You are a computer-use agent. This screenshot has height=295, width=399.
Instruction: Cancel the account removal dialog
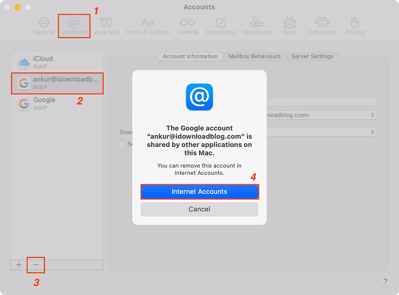pyautogui.click(x=199, y=210)
